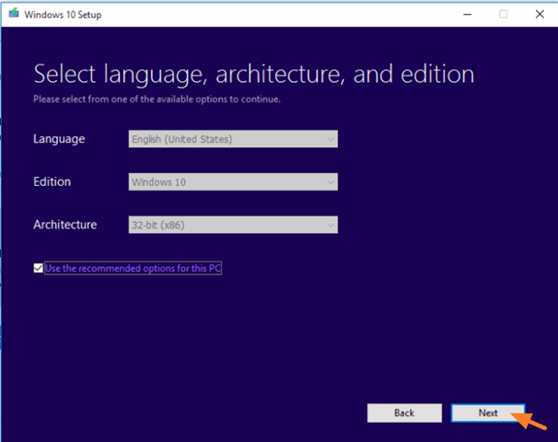Image resolution: width=558 pixels, height=442 pixels.
Task: Click the 'Architecture' field label
Action: point(65,225)
